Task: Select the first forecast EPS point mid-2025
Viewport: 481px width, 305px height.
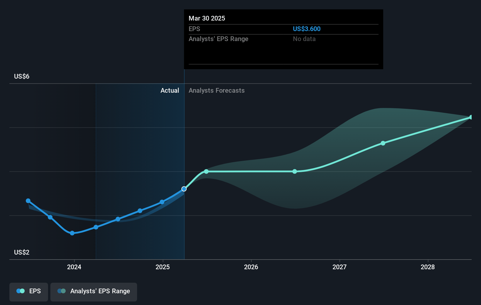Action: click(x=206, y=172)
